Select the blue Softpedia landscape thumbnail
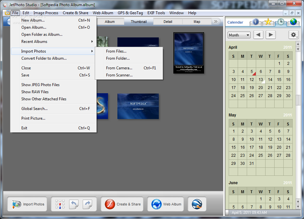The width and height of the screenshot is (304, 219). tap(138, 106)
